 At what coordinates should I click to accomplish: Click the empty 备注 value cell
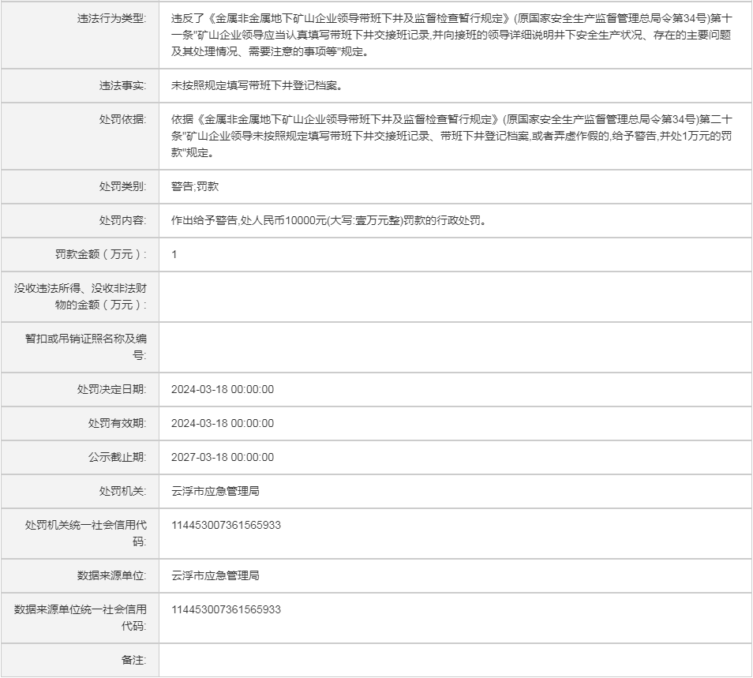point(454,660)
